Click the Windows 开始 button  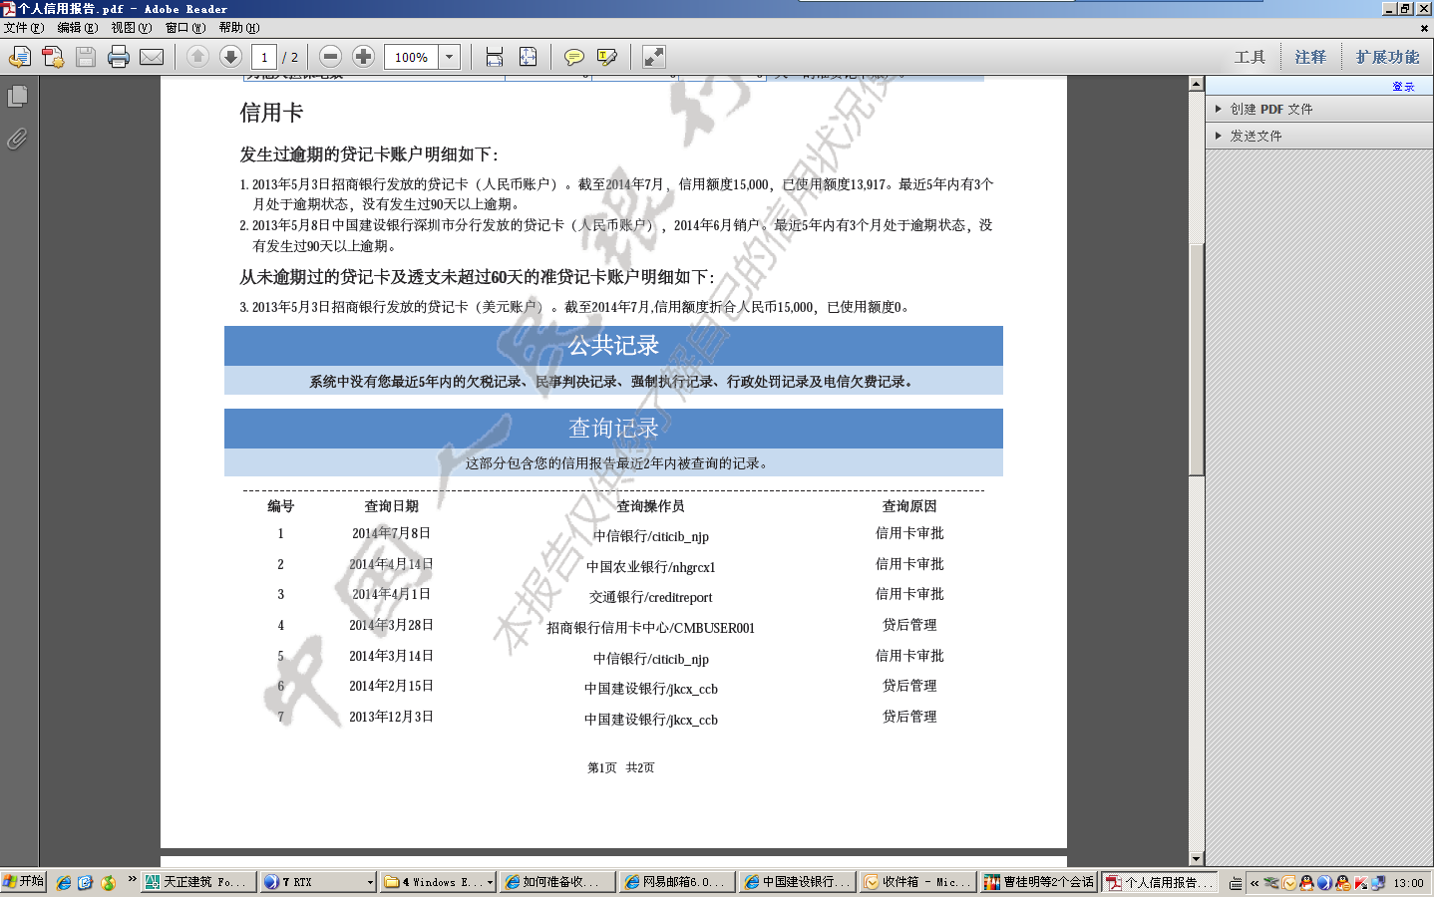(23, 882)
